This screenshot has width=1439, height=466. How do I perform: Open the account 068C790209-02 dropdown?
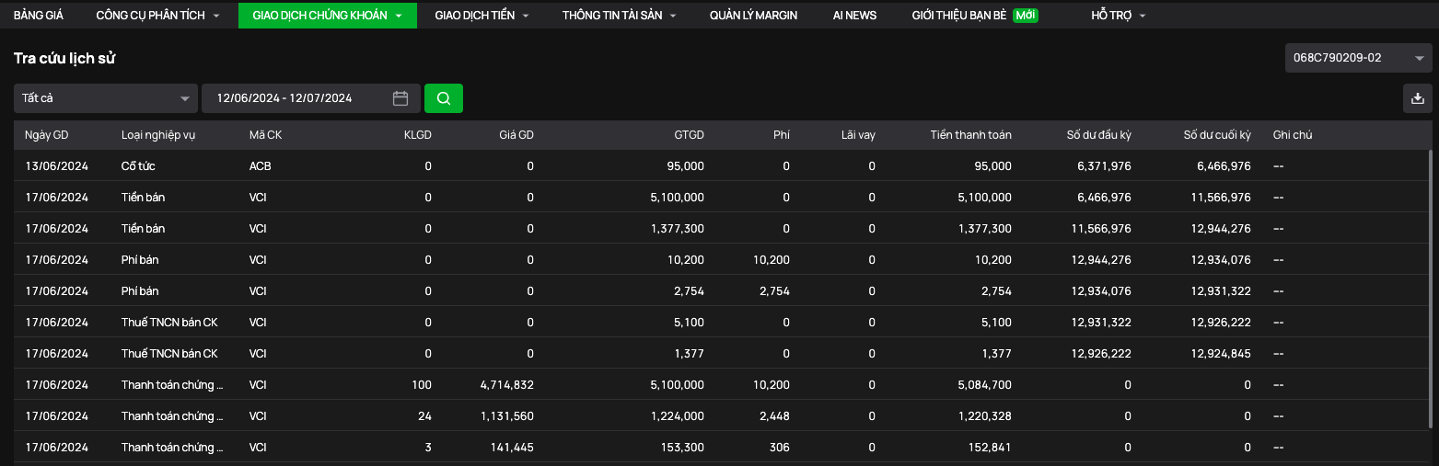pos(1358,58)
